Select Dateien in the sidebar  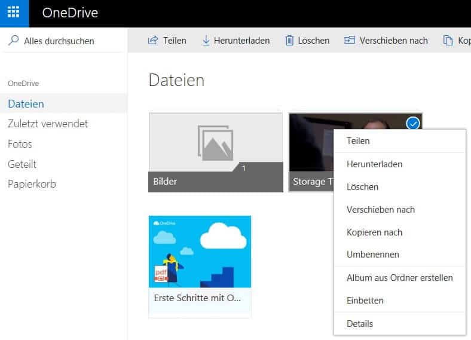[63, 103]
